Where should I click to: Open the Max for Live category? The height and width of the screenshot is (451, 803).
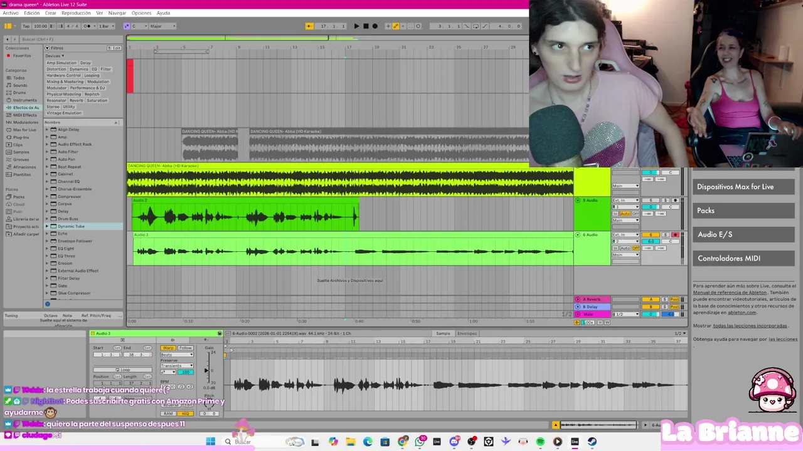coord(24,130)
